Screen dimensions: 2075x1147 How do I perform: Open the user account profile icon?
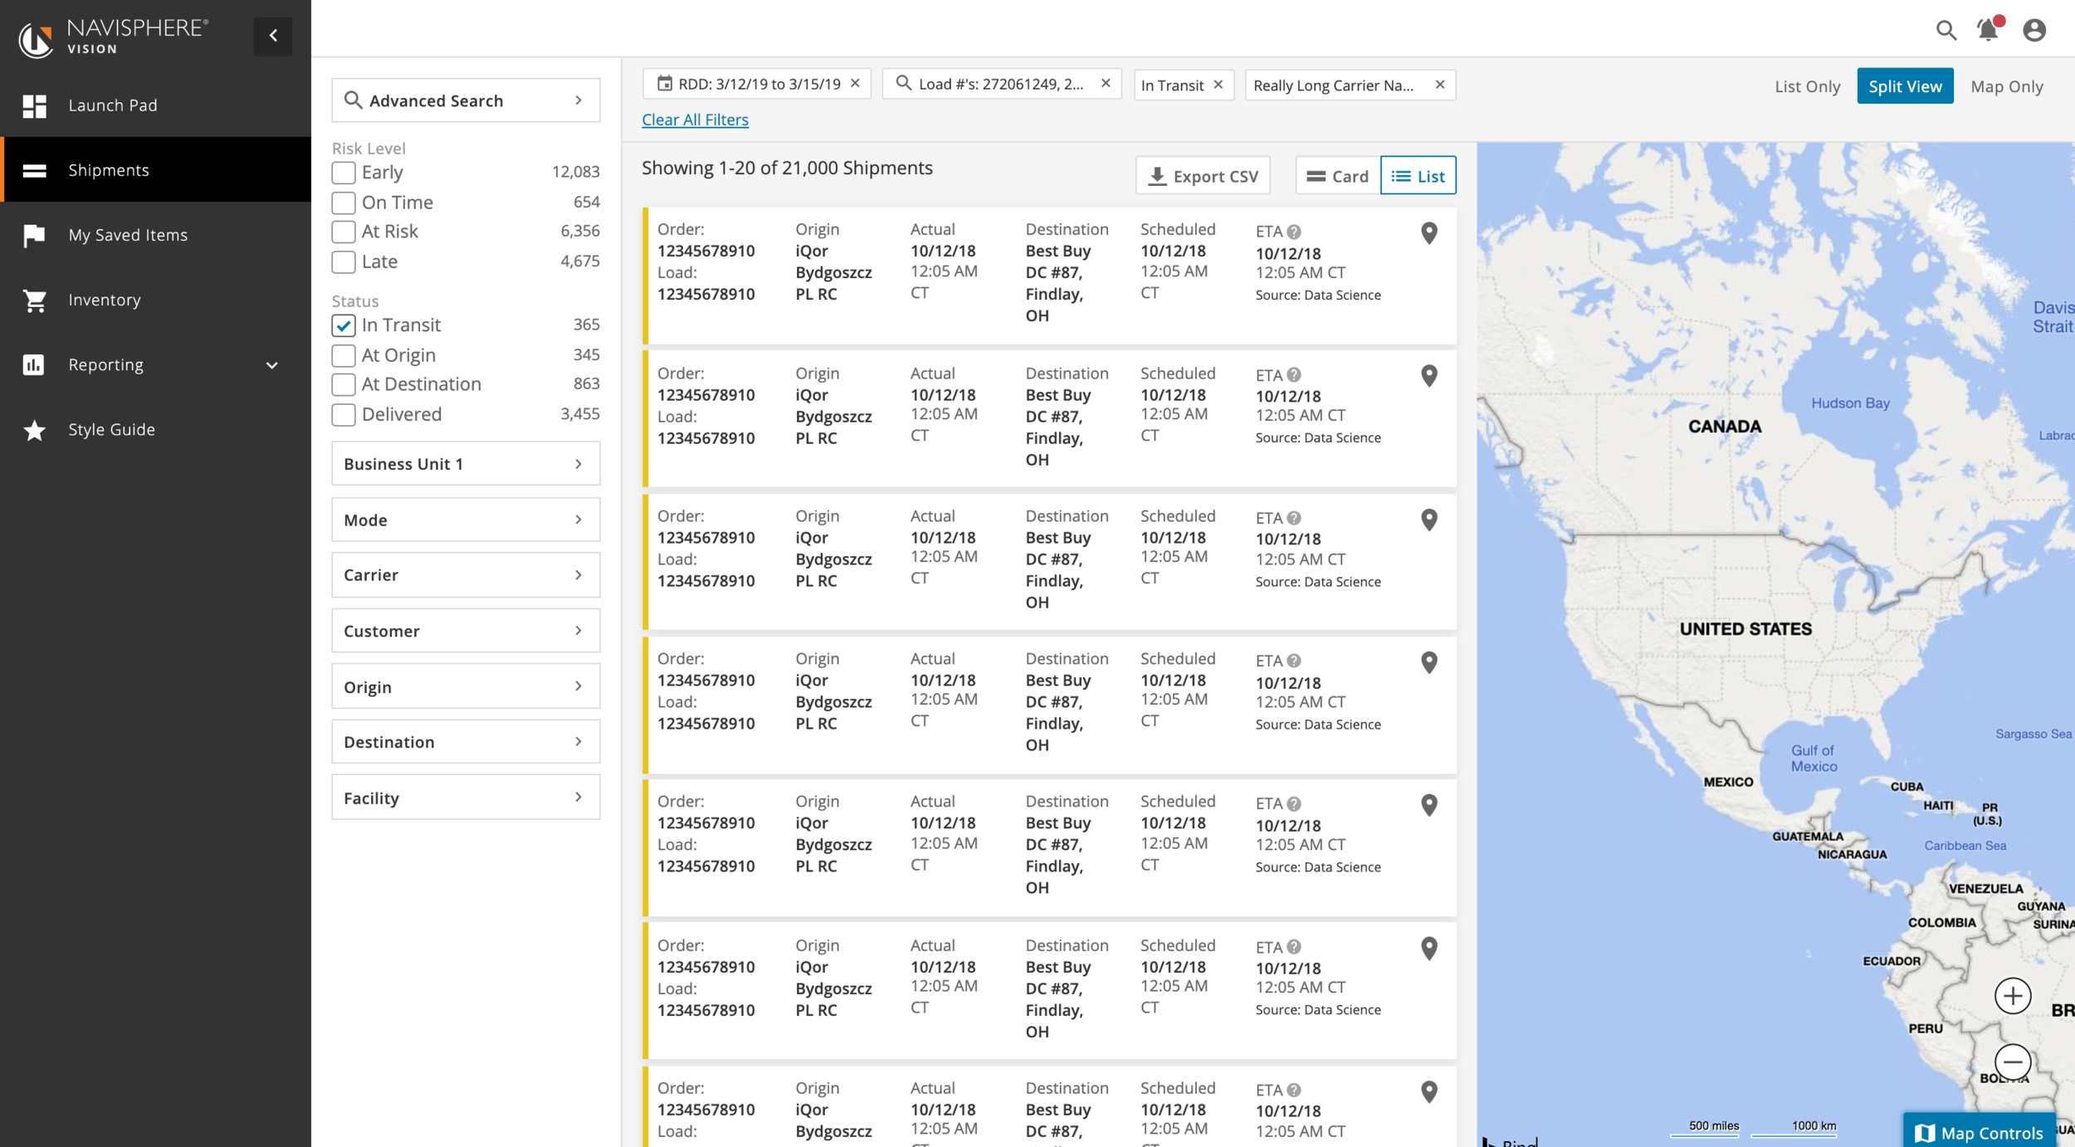(2033, 31)
